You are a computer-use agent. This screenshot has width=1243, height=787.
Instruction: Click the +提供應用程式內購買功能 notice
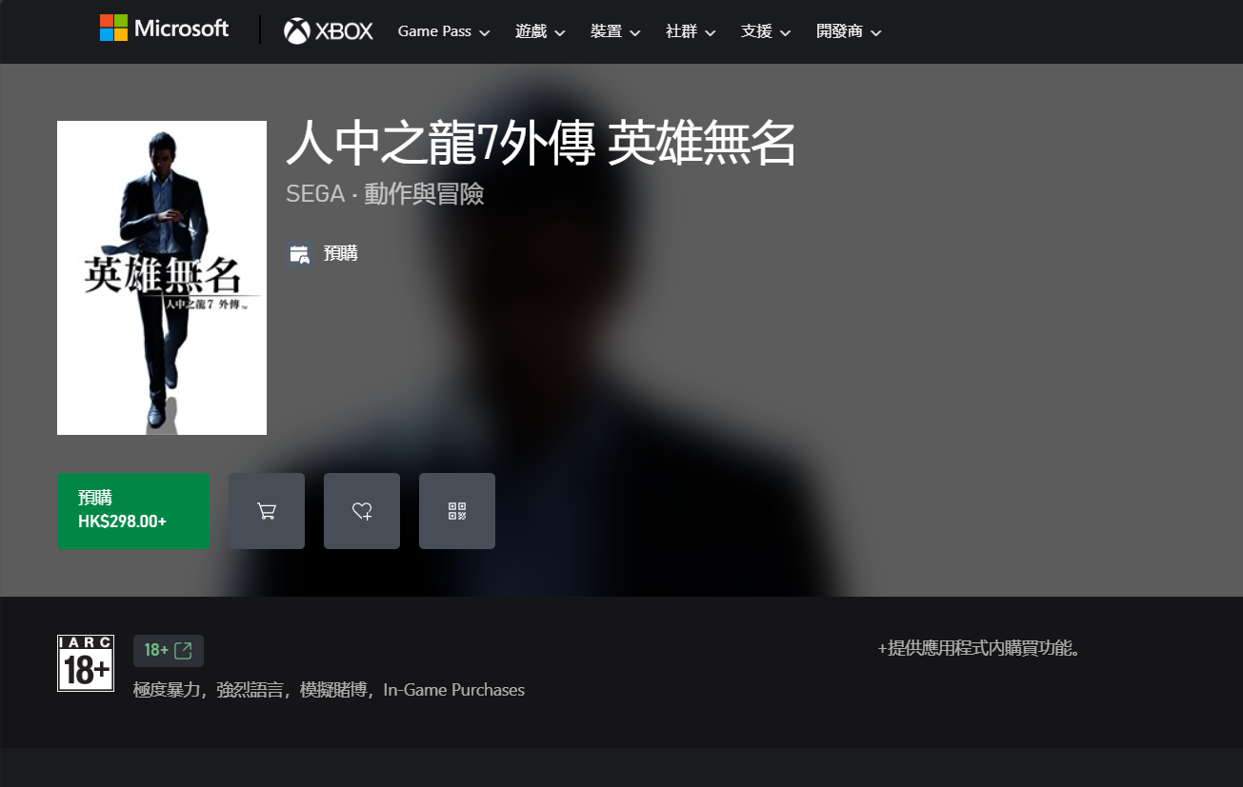coord(978,649)
